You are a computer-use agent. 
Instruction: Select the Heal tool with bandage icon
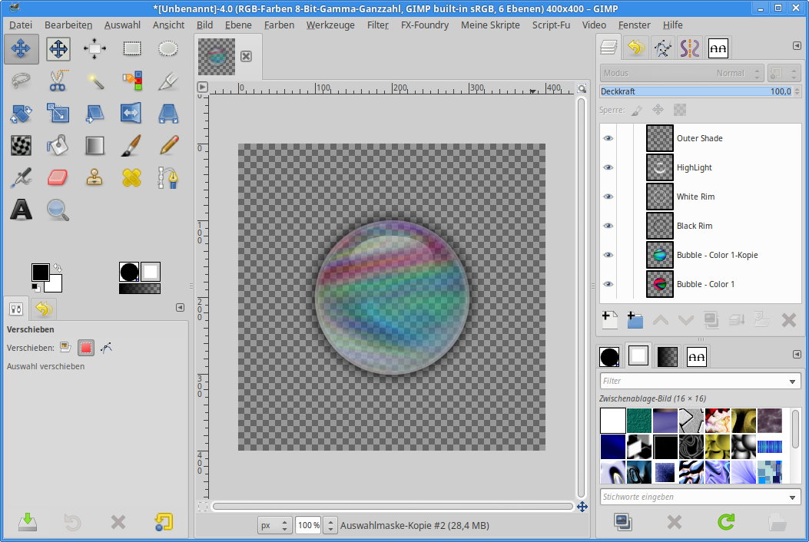[132, 177]
